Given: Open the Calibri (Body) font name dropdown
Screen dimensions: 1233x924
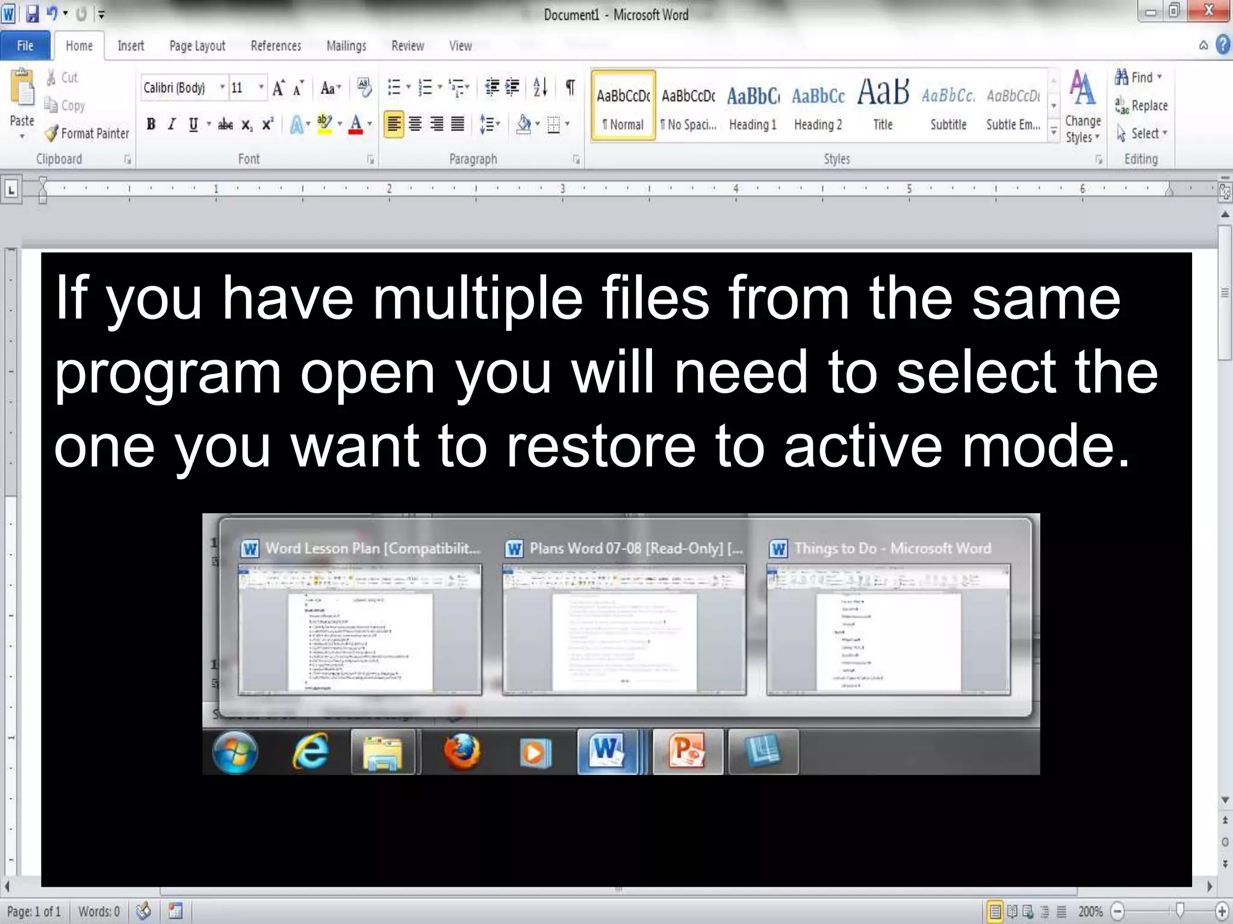Looking at the screenshot, I should 222,88.
